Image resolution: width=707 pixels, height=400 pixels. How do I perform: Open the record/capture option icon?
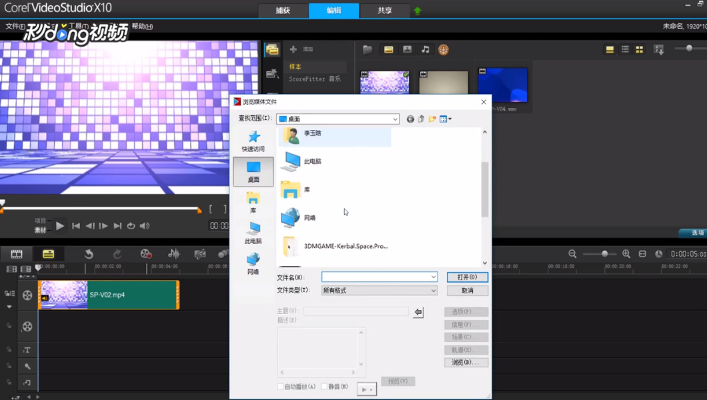tap(145, 254)
